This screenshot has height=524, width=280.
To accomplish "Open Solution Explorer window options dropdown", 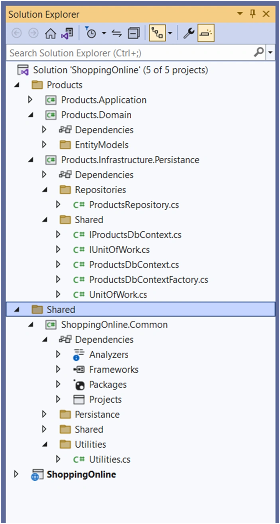I will (x=240, y=14).
